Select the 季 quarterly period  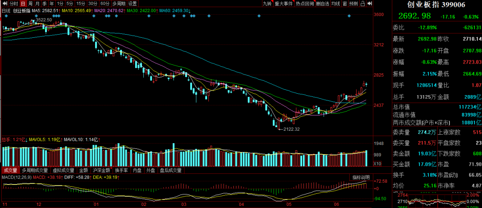pos(45,4)
